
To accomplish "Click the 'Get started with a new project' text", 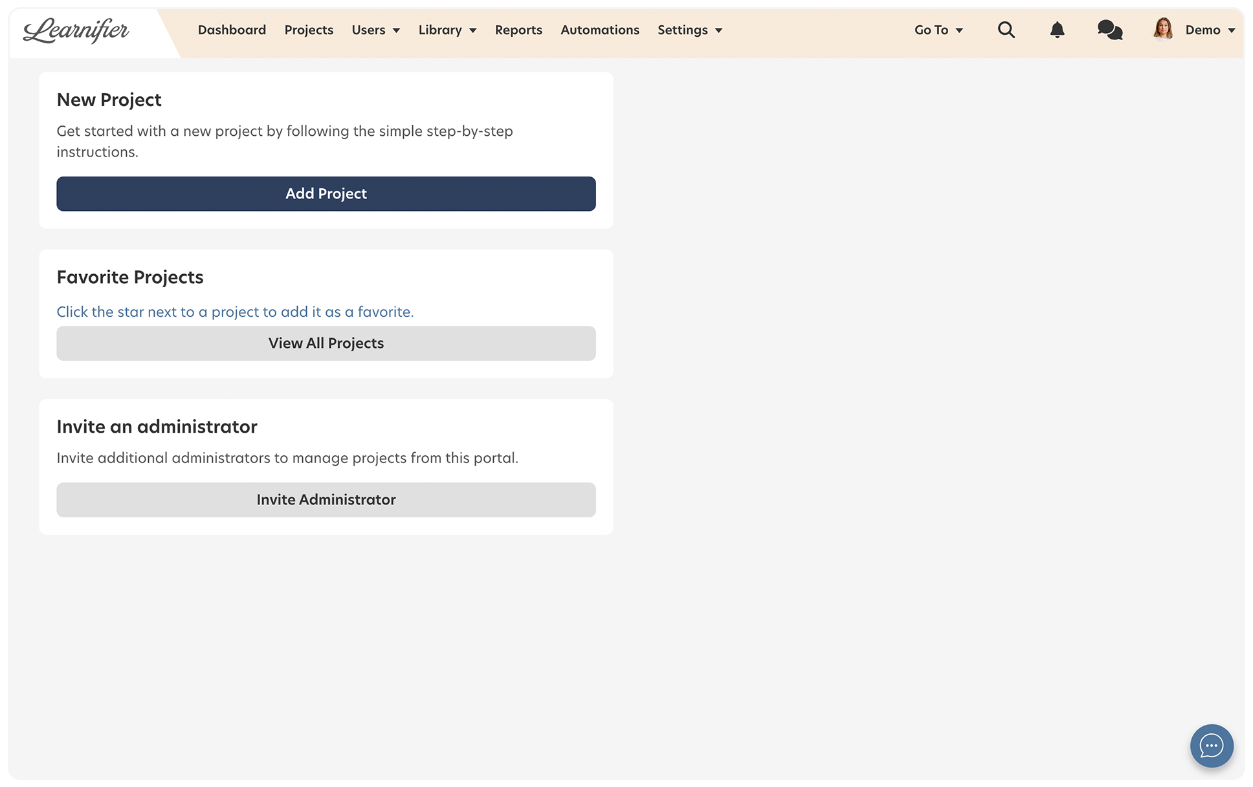I will click(x=285, y=141).
